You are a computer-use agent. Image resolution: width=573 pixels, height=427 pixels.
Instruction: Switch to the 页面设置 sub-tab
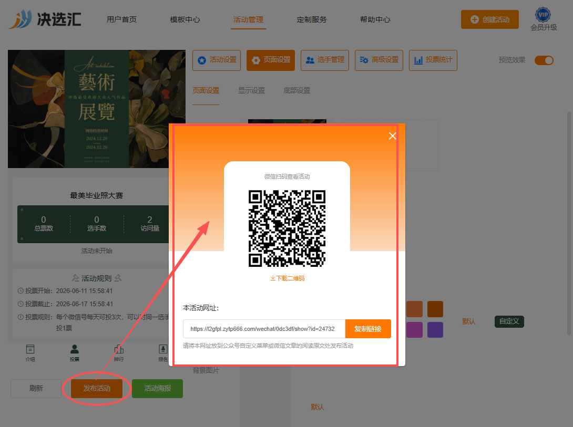coord(206,90)
